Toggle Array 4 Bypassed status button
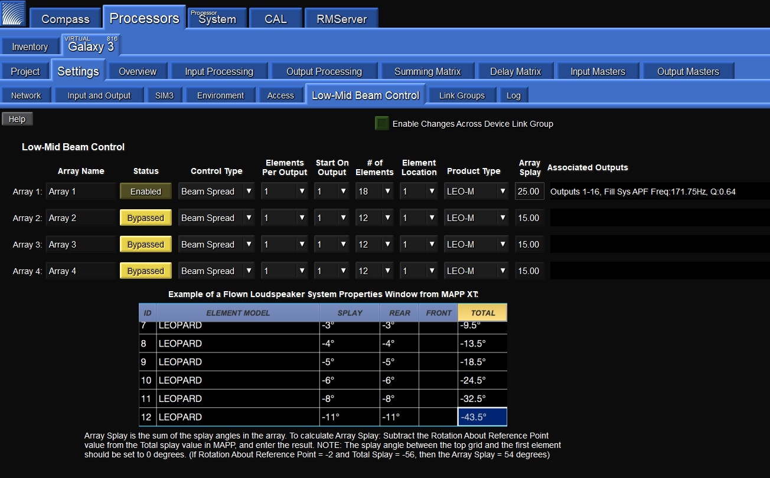This screenshot has width=770, height=478. tap(145, 271)
